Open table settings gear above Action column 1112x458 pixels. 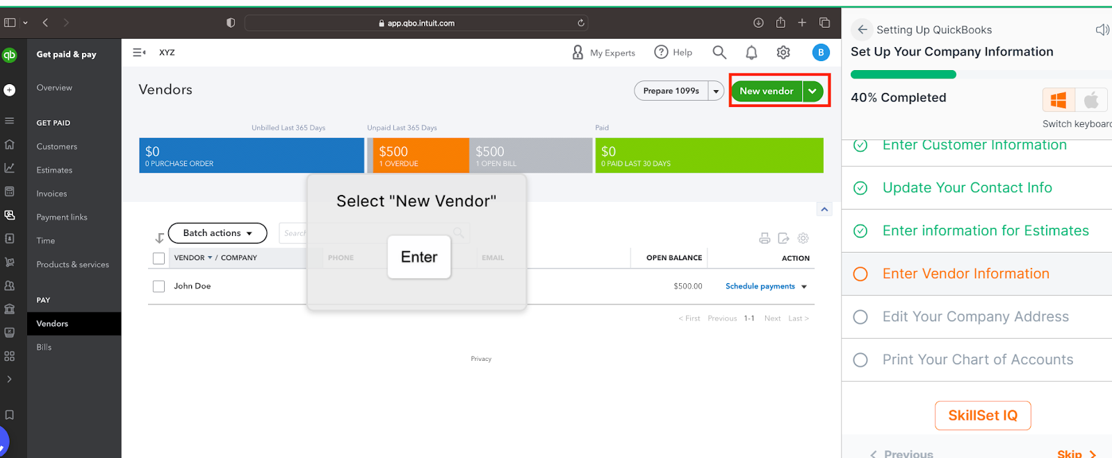click(x=803, y=238)
